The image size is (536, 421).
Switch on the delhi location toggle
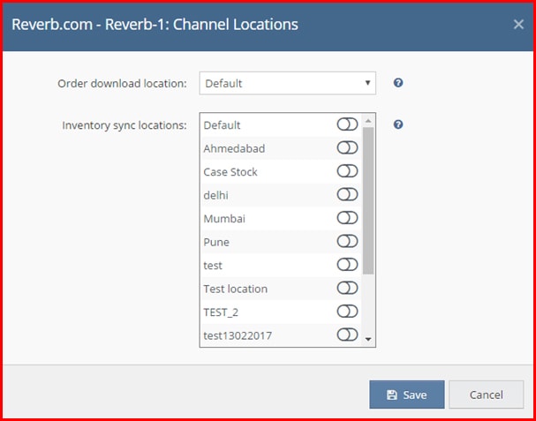(x=347, y=194)
